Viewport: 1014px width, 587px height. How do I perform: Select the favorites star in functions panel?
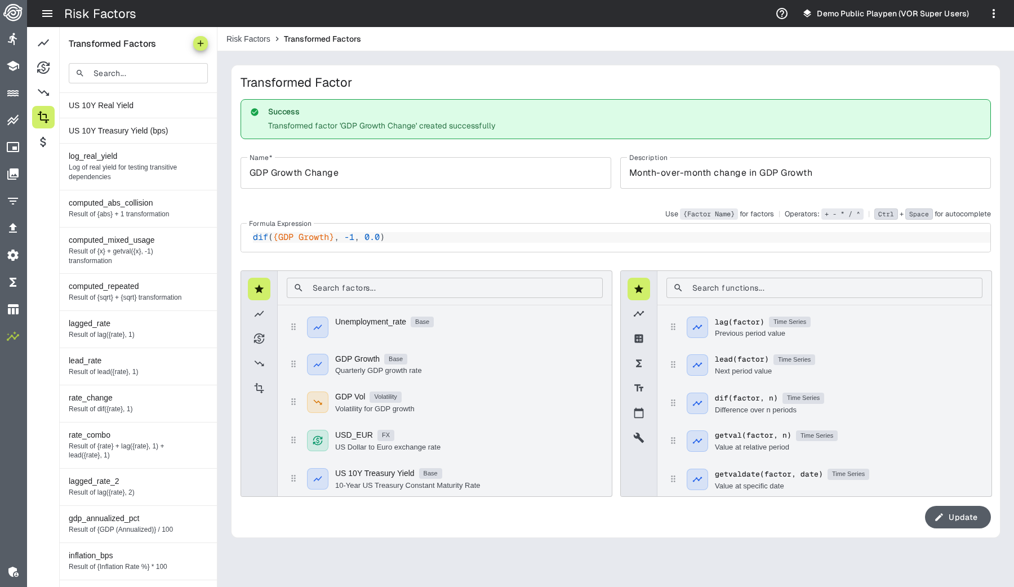638,289
